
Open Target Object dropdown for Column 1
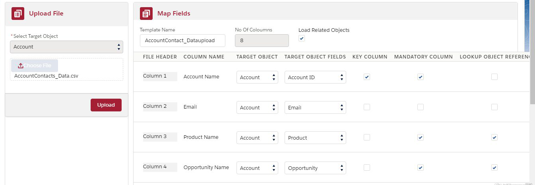(257, 77)
